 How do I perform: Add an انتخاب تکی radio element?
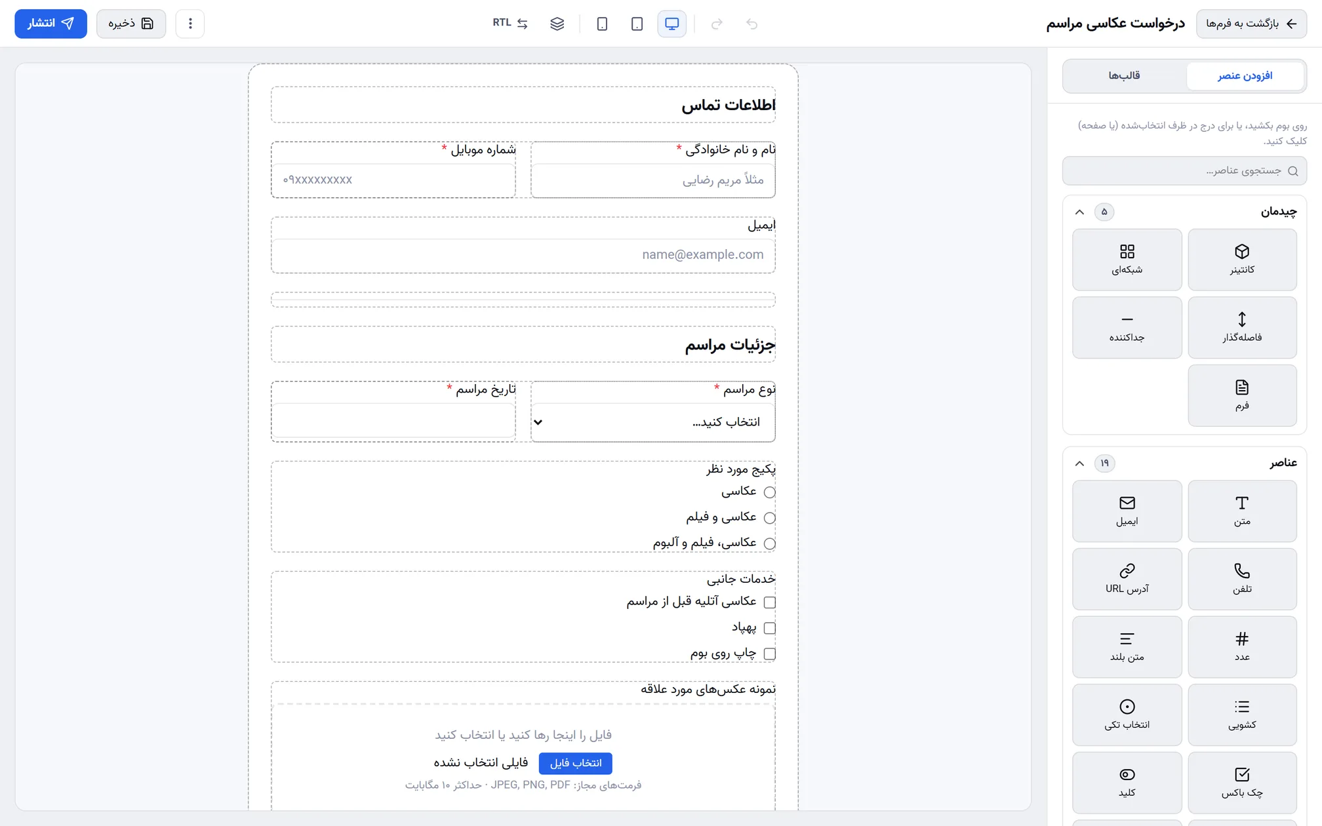[x=1127, y=715]
